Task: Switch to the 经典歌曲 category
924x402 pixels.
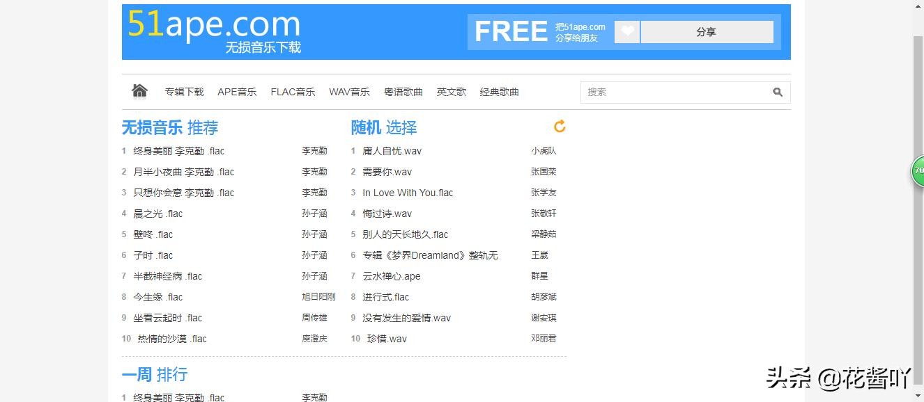Action: (x=499, y=91)
